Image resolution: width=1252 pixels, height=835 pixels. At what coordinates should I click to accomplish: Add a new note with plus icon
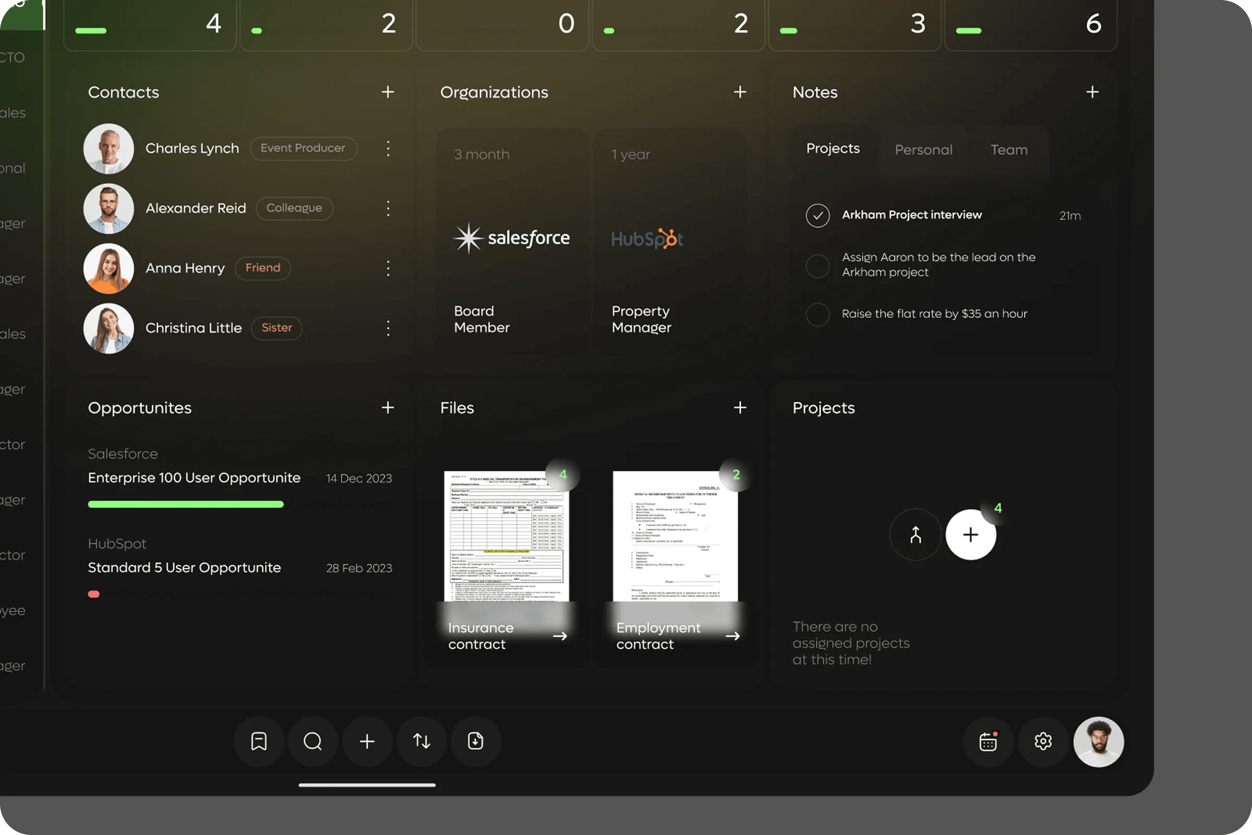click(1092, 92)
